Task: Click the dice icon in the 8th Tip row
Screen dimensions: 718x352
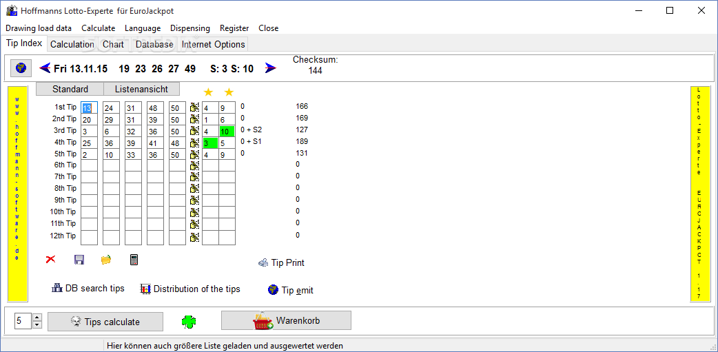Action: pyautogui.click(x=194, y=189)
